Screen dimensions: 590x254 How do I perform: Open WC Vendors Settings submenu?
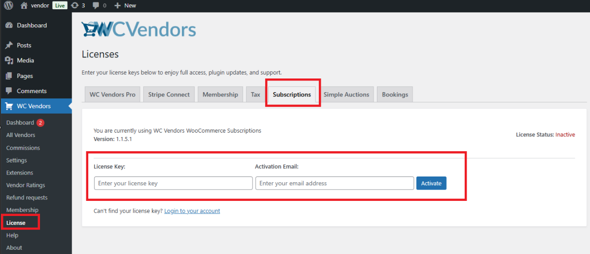click(17, 160)
